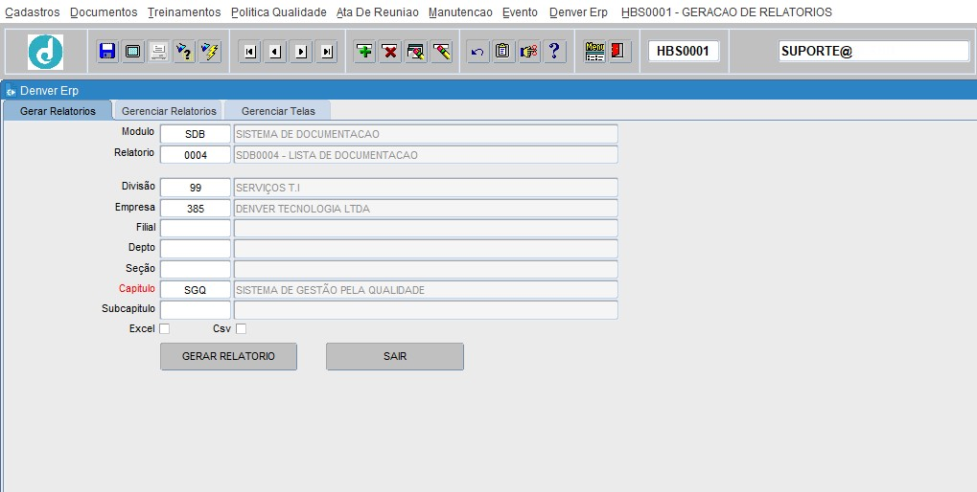Image resolution: width=977 pixels, height=492 pixels.
Task: Click the green plus insert record icon
Action: pyautogui.click(x=364, y=52)
